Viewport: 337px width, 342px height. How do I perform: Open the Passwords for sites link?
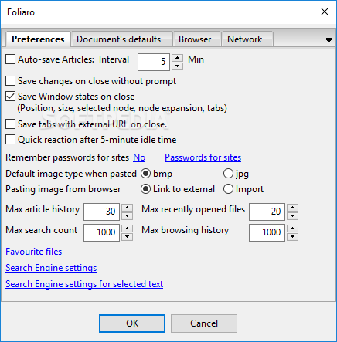click(203, 157)
